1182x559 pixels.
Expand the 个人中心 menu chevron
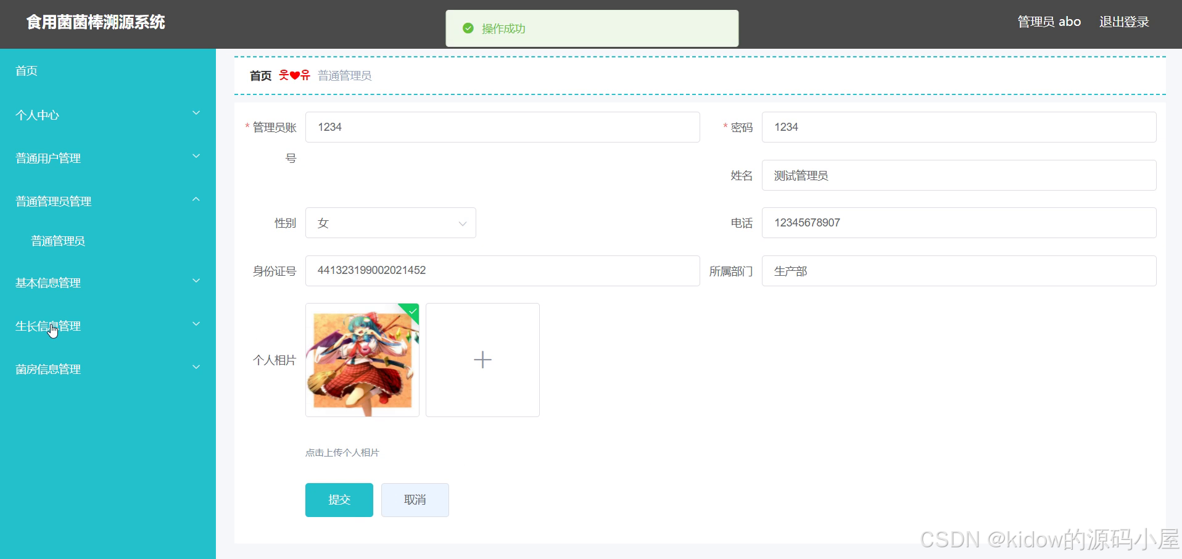tap(196, 113)
